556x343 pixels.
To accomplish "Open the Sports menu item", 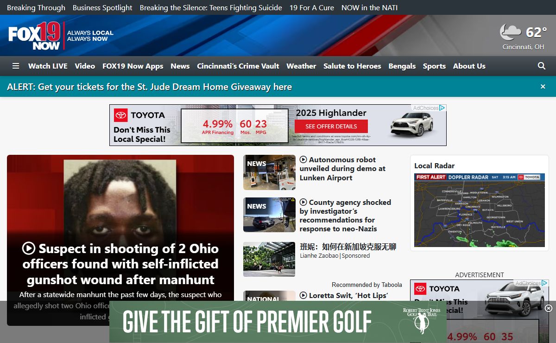I will [434, 66].
